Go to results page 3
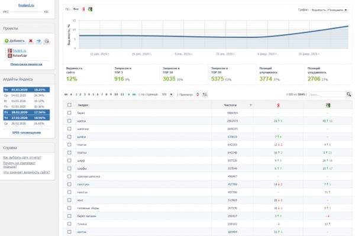This screenshot has width=355, height=236. (85, 94)
